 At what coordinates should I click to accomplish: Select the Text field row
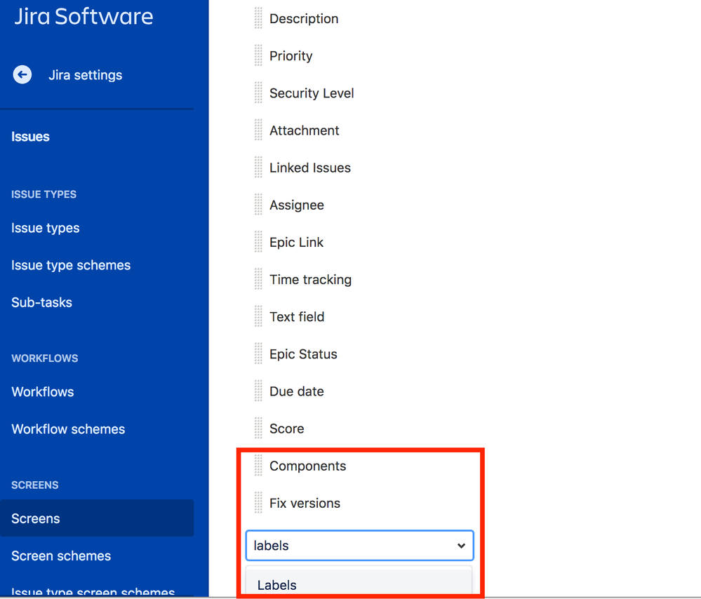tap(296, 316)
